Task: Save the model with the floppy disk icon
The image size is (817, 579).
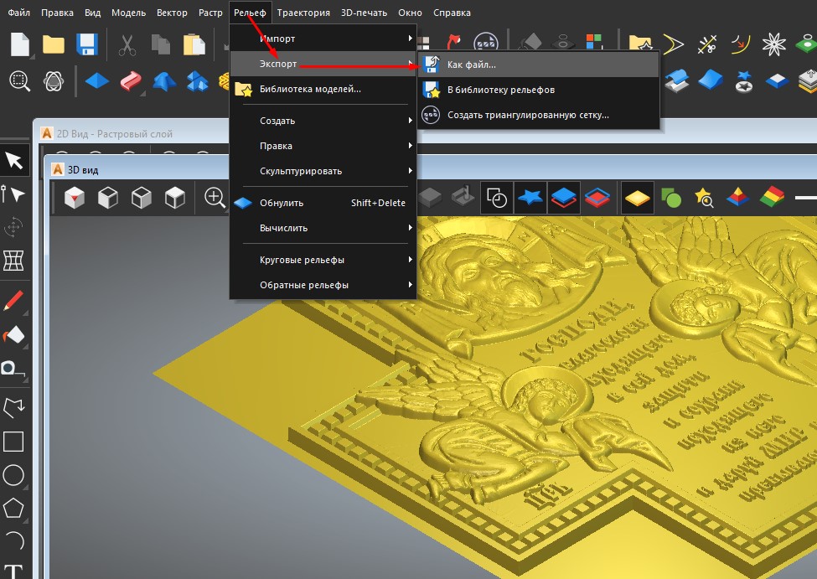Action: click(x=87, y=44)
